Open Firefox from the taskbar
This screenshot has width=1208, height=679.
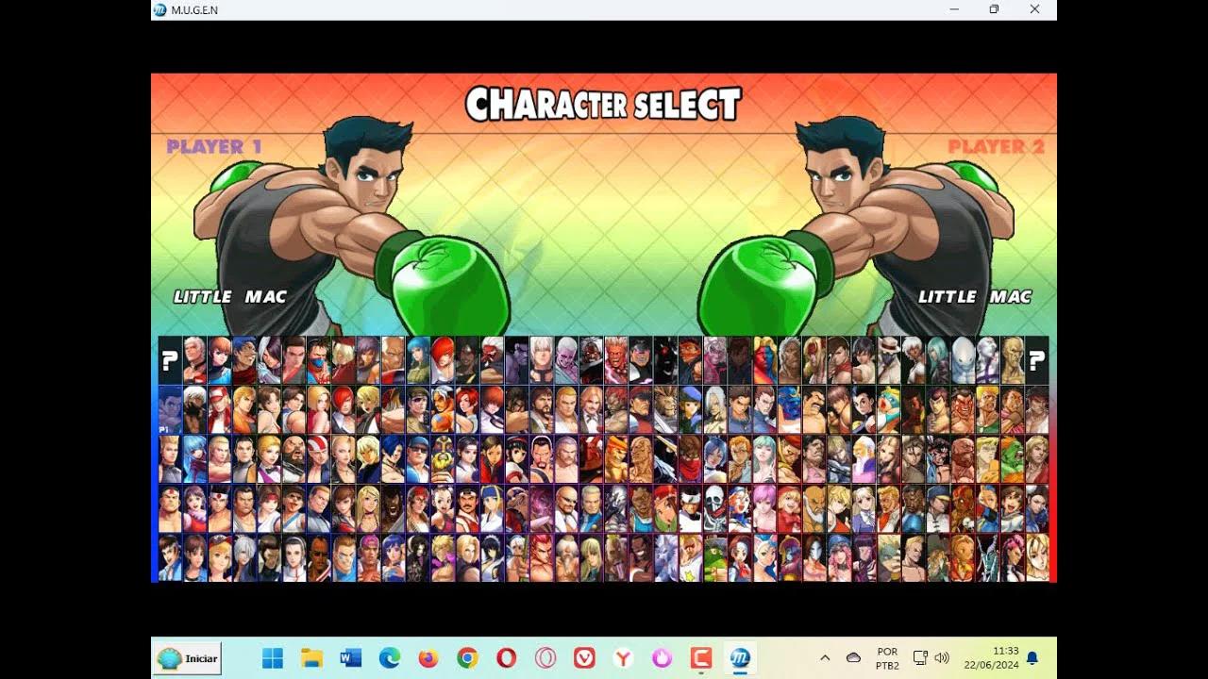pyautogui.click(x=428, y=658)
